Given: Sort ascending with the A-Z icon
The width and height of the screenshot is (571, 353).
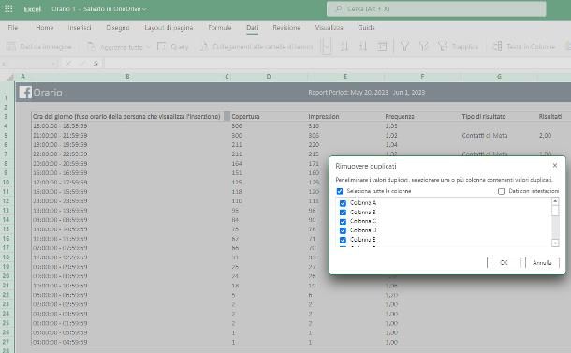Looking at the screenshot, I should 344,46.
